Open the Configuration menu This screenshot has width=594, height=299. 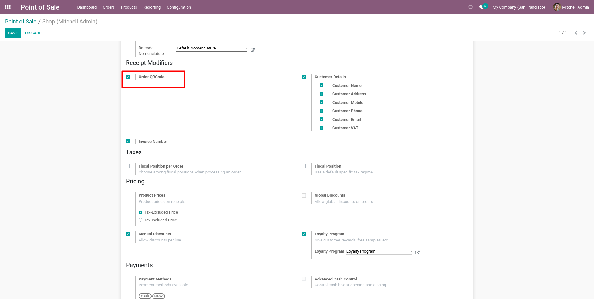click(179, 7)
